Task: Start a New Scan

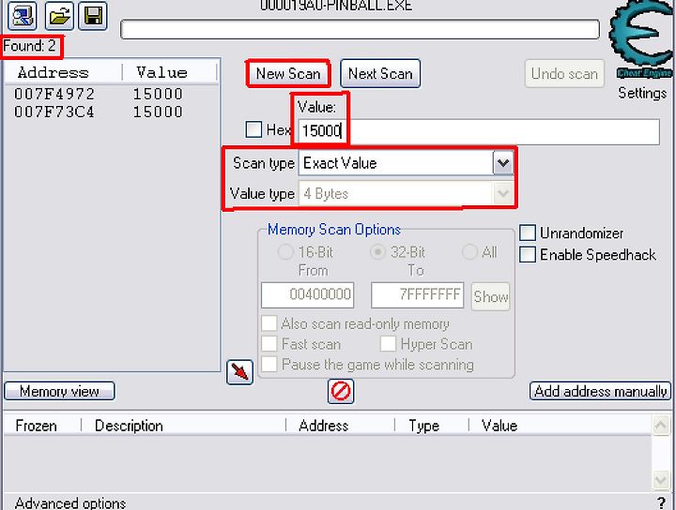Action: (x=288, y=74)
